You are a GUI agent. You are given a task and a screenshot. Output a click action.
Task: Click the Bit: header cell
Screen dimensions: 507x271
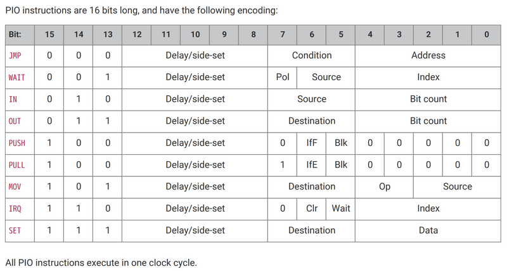pos(15,34)
